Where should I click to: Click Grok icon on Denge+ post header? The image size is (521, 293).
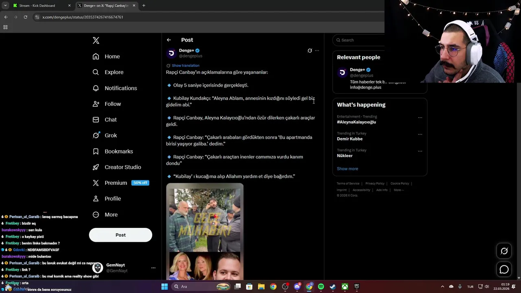click(x=310, y=50)
